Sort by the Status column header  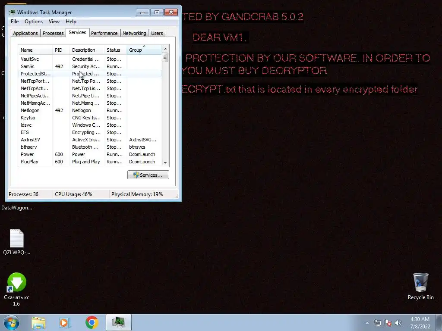pyautogui.click(x=116, y=50)
